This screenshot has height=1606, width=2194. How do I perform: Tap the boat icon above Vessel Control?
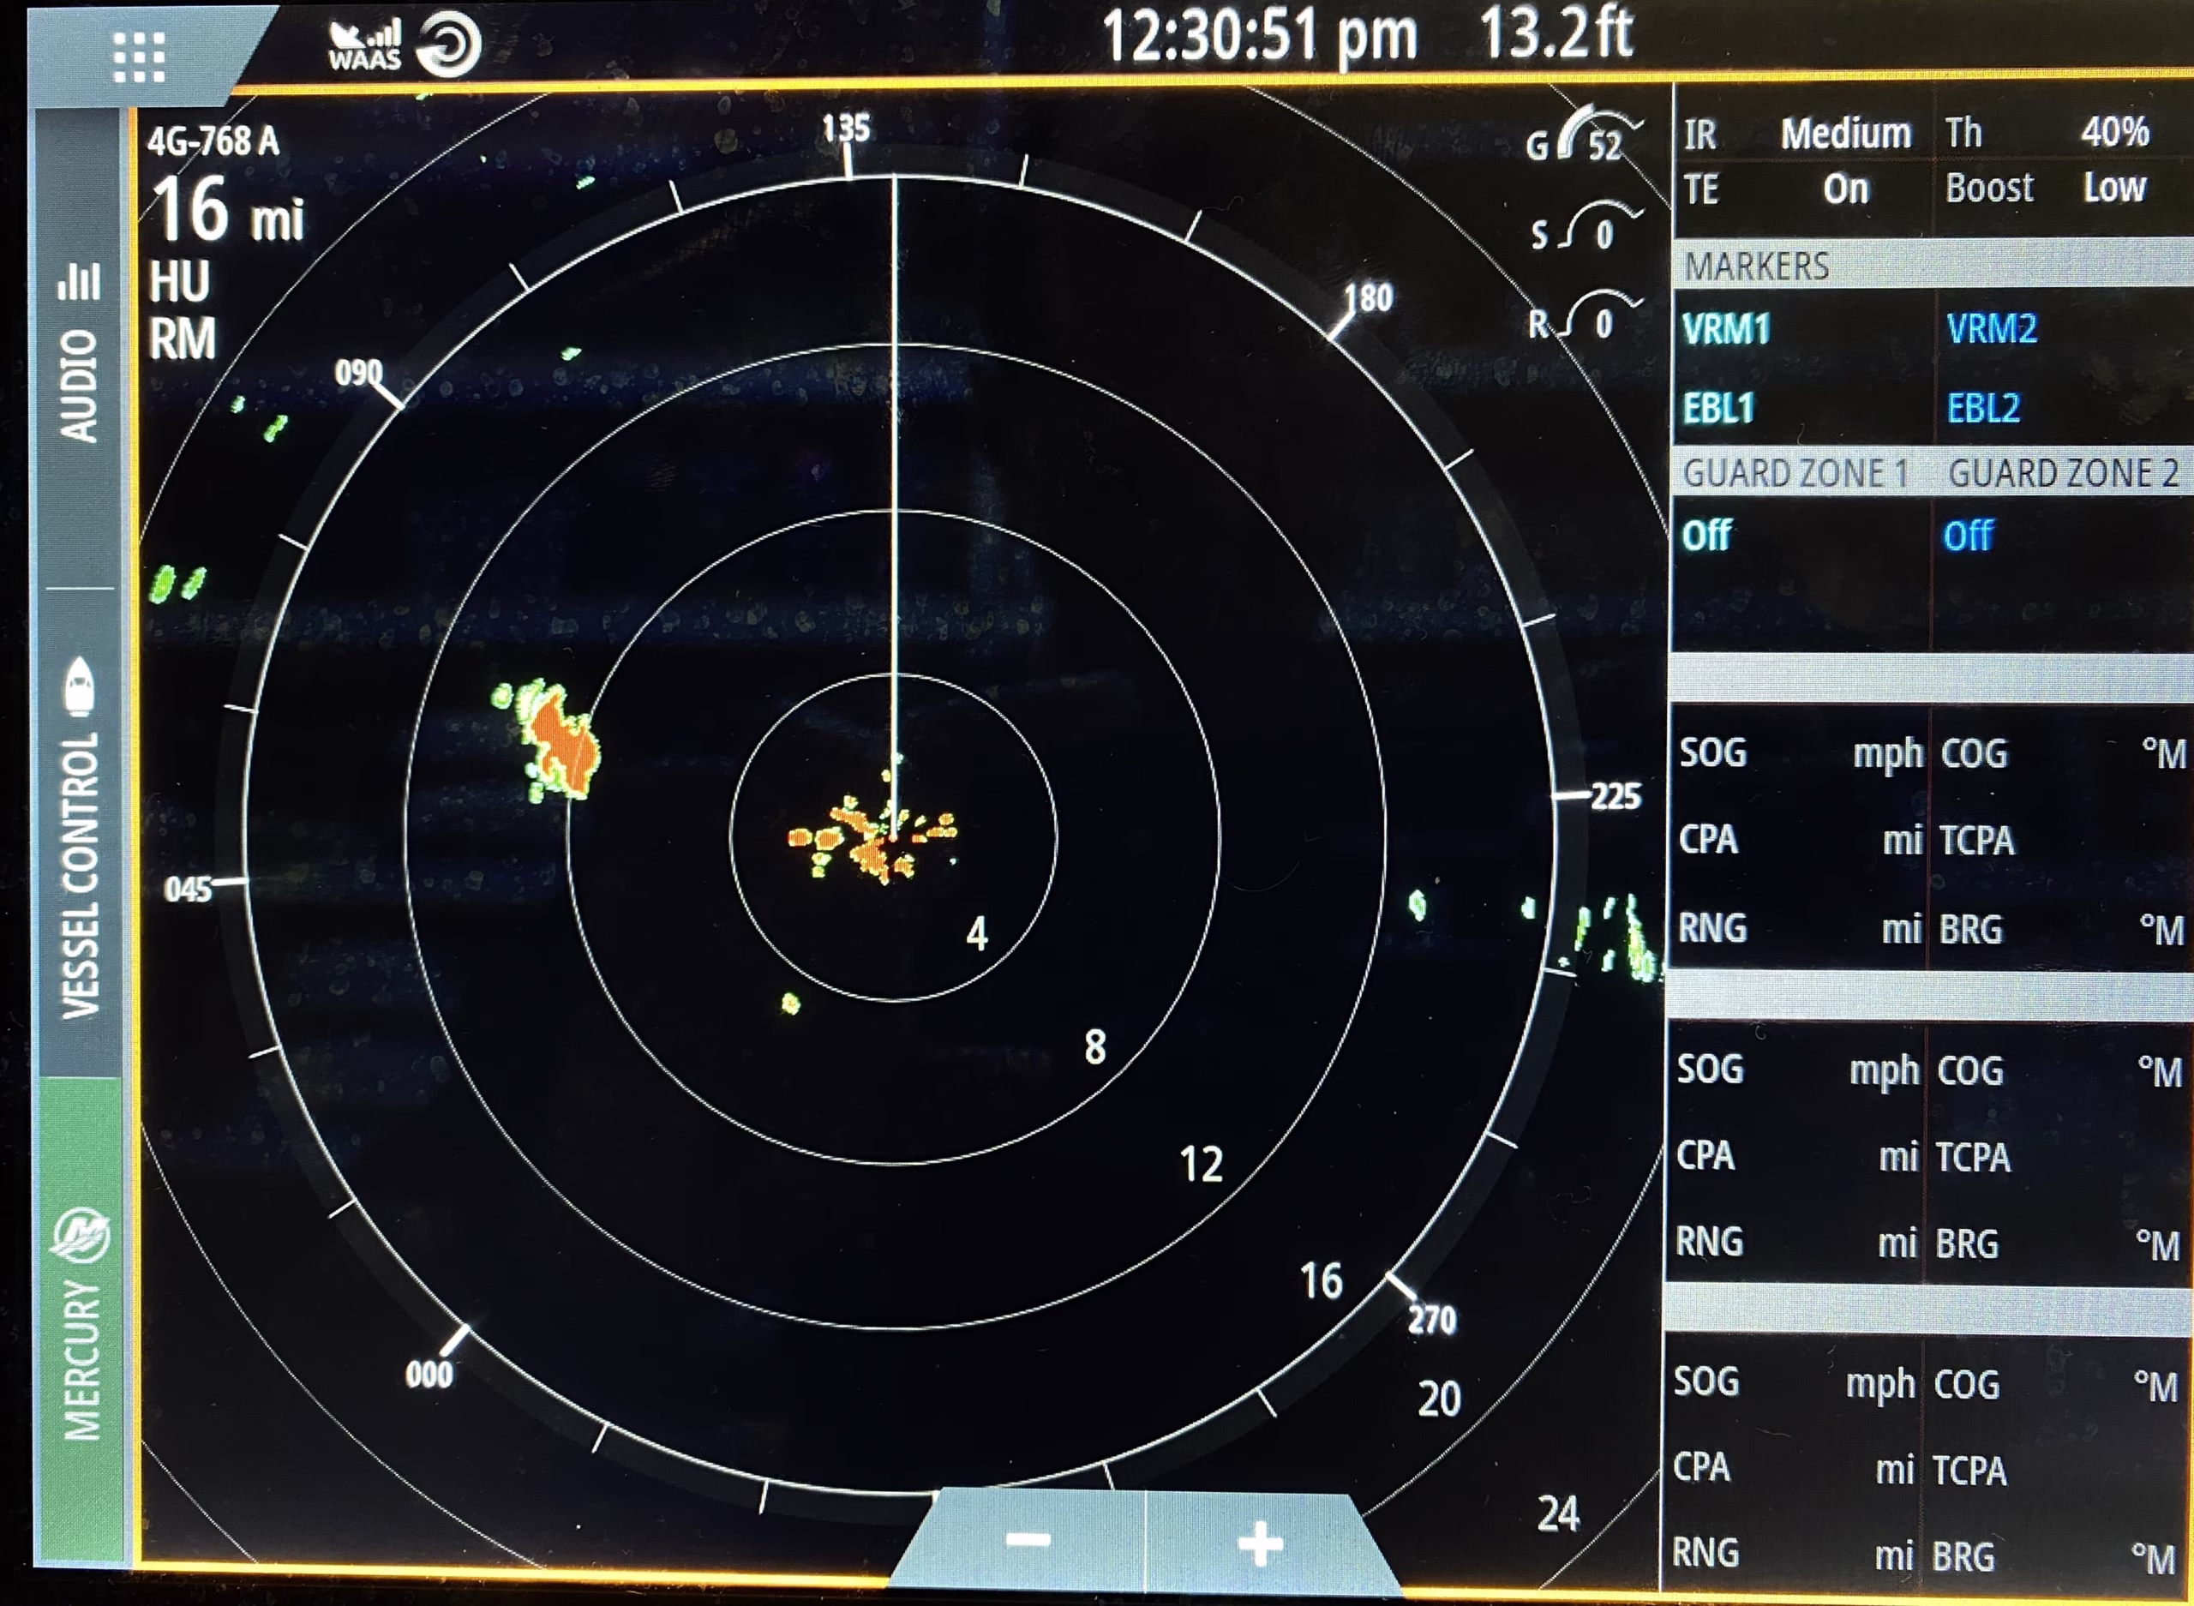pyautogui.click(x=80, y=686)
